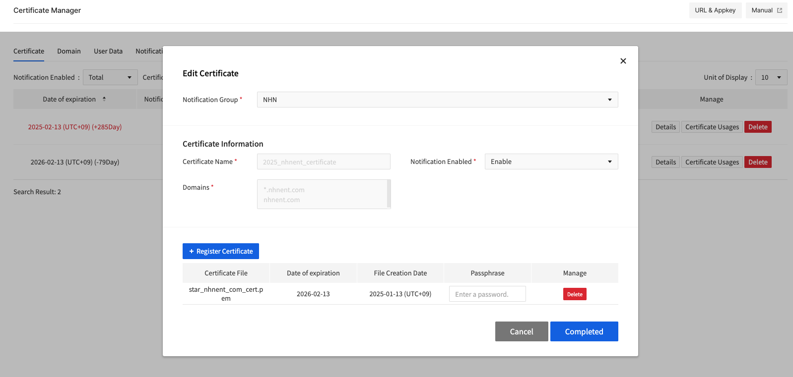Open Details for the 2026-02-13 certificate
This screenshot has height=377, width=793.
click(x=665, y=162)
